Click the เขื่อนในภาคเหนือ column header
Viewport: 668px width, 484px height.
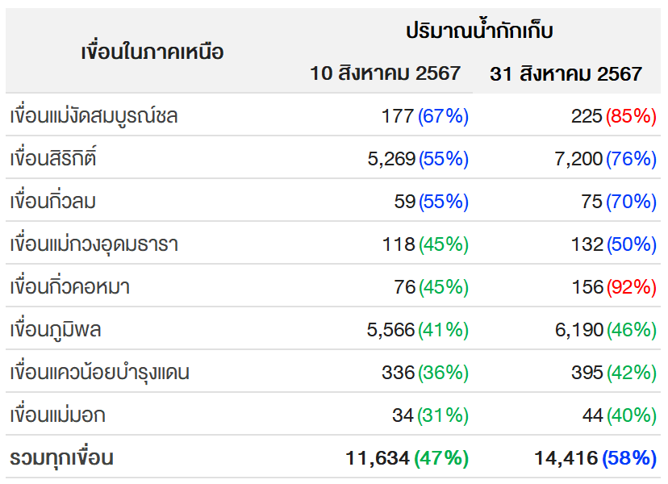click(x=152, y=52)
